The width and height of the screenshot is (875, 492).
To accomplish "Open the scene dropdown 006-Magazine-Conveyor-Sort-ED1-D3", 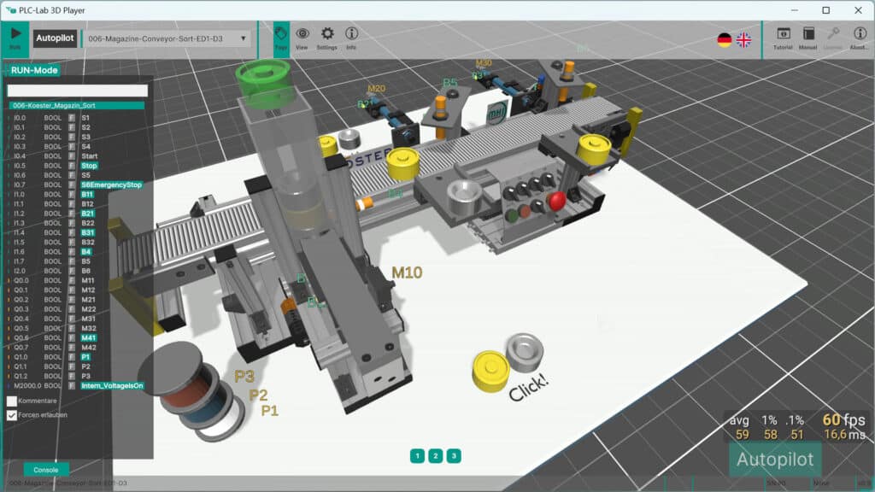I will [x=167, y=38].
